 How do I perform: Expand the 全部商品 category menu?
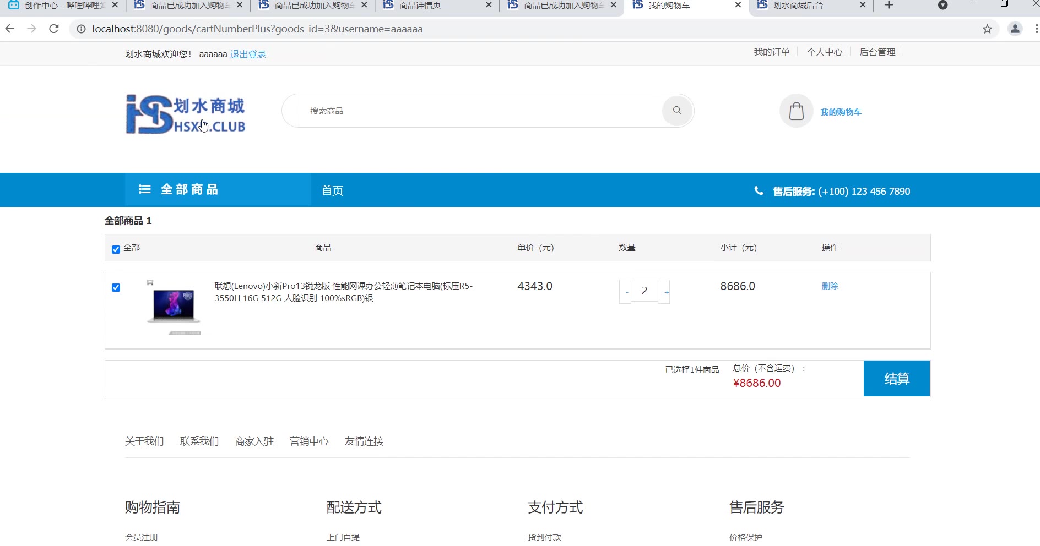(x=178, y=190)
